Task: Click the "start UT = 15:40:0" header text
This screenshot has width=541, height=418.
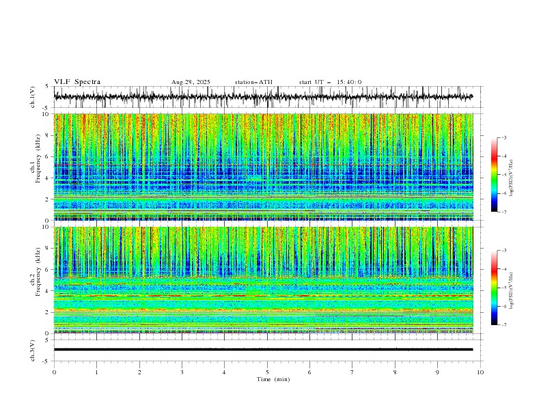Action: pyautogui.click(x=330, y=82)
